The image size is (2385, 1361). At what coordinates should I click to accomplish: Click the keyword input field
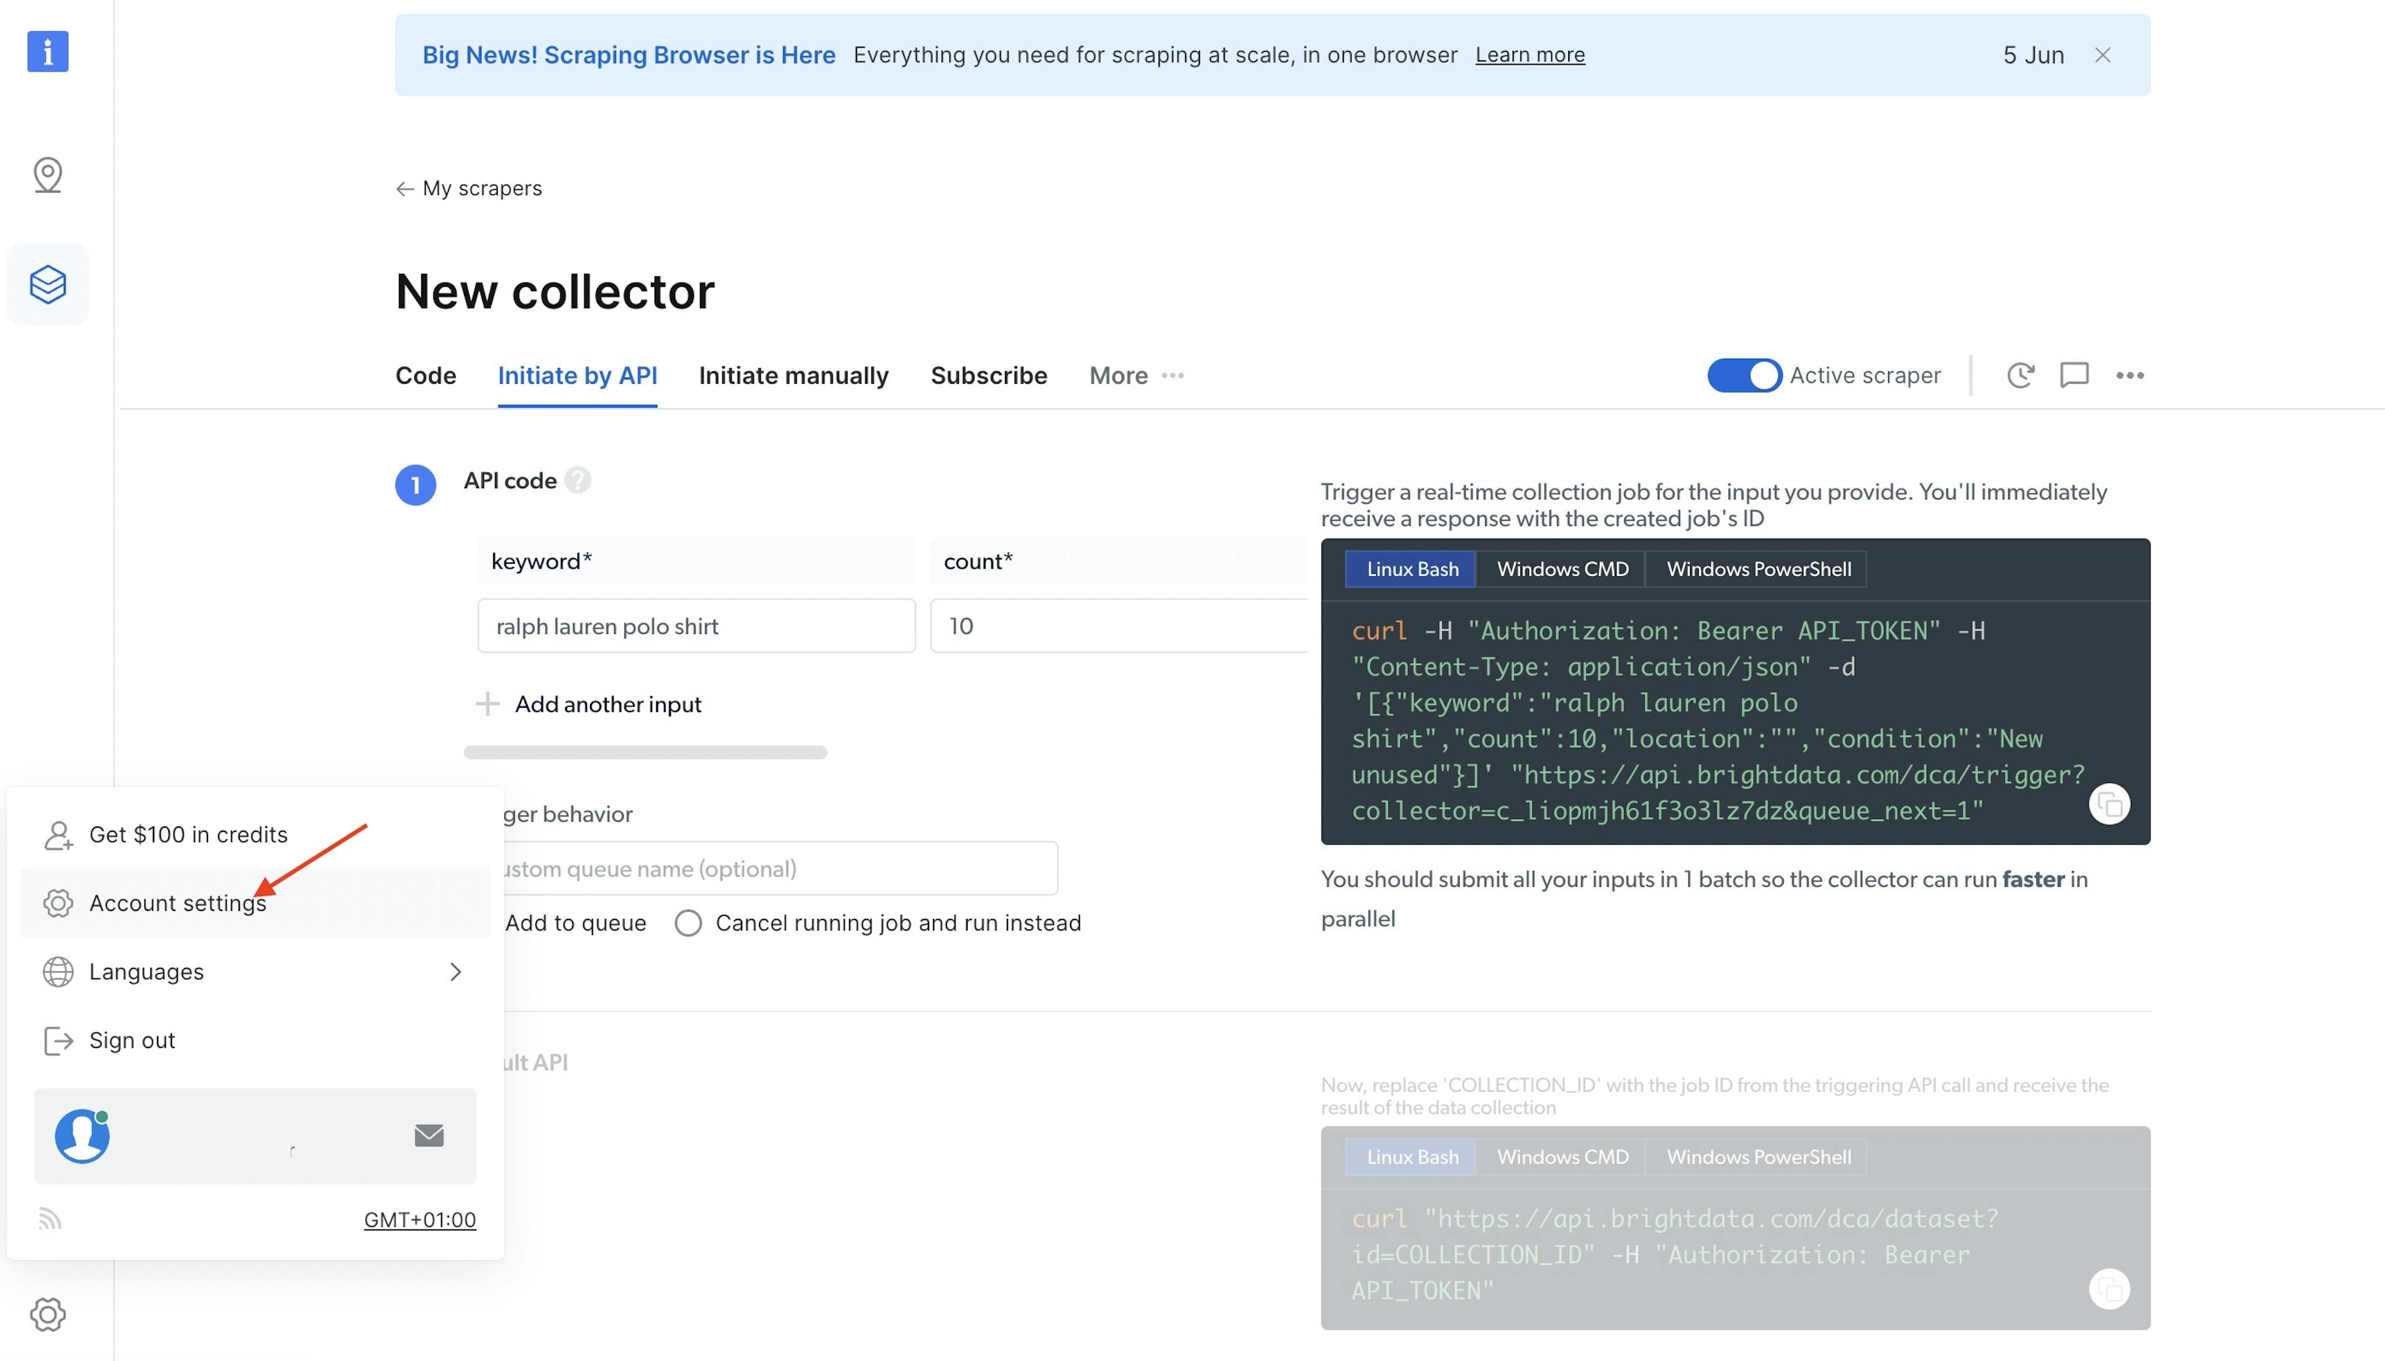696,624
